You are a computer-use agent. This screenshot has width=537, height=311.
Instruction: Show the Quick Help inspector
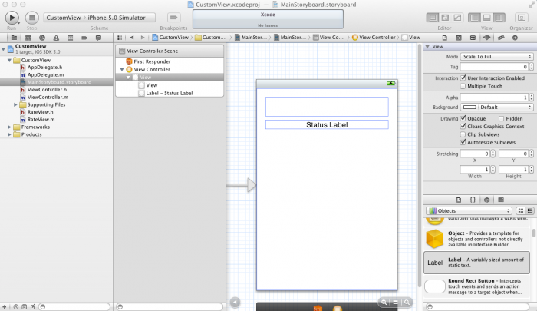click(459, 38)
